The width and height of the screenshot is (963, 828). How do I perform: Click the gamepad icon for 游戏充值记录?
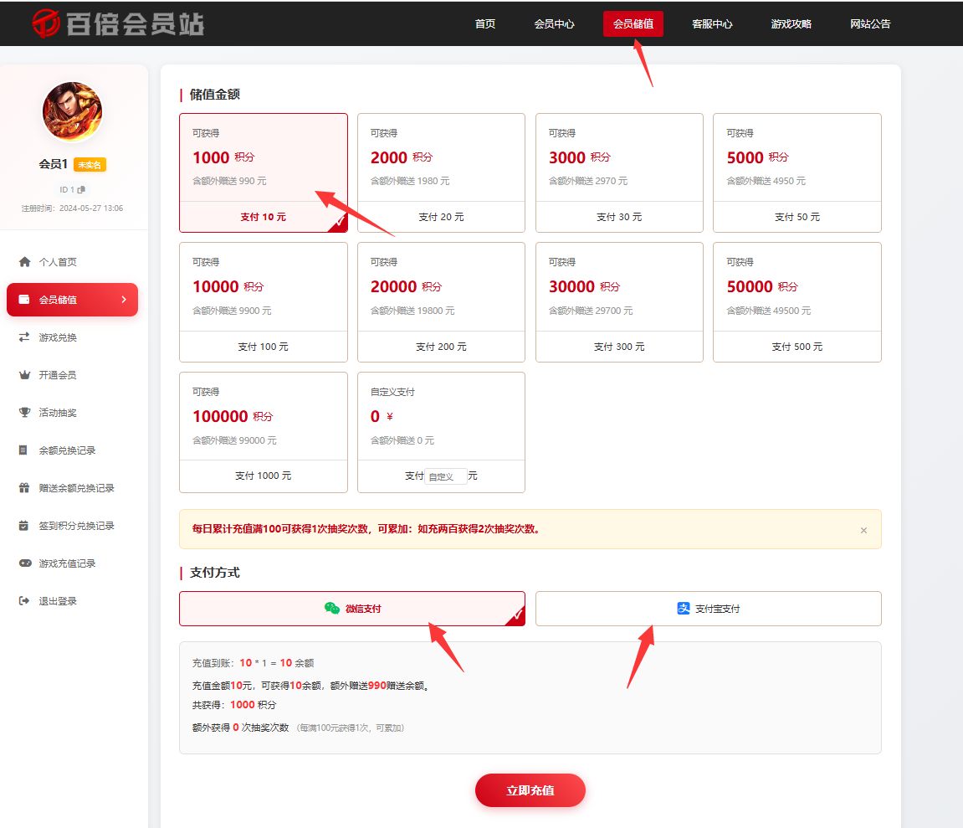24,563
